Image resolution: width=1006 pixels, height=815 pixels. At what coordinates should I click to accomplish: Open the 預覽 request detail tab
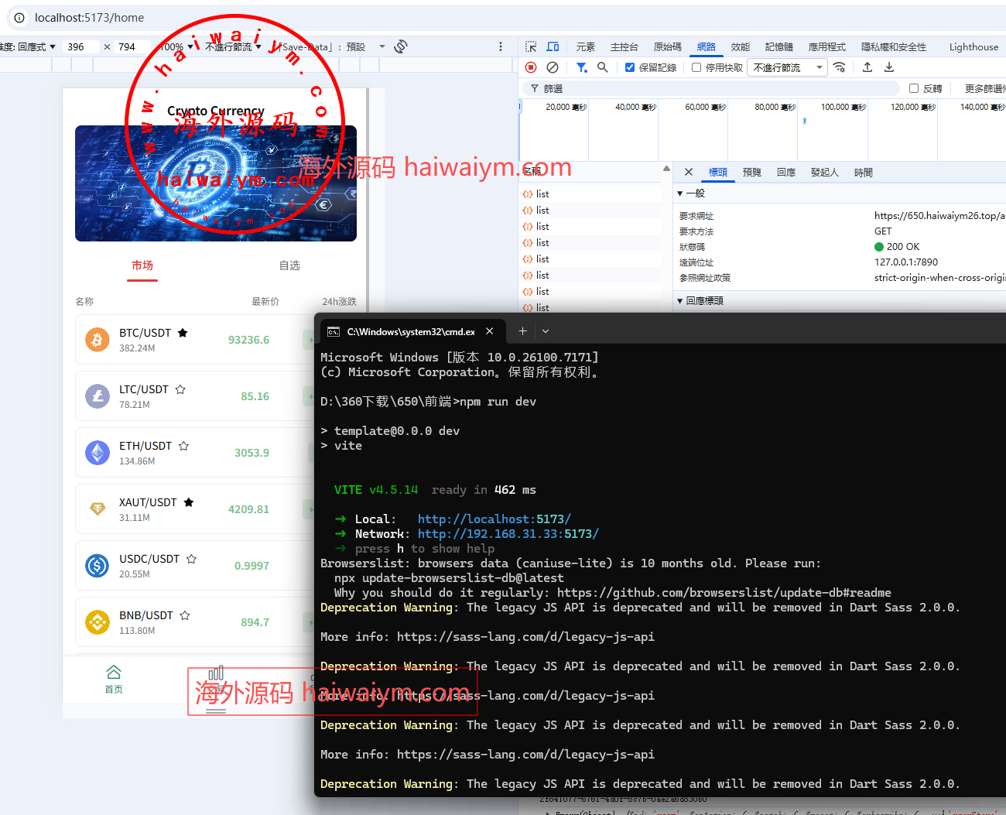pos(751,172)
